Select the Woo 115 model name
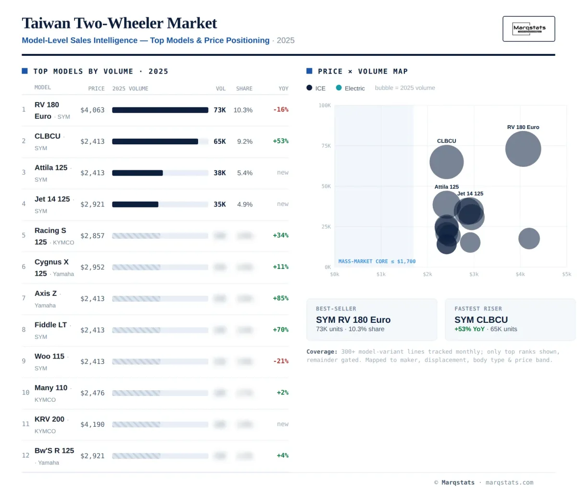This screenshot has width=577, height=498. 50,356
